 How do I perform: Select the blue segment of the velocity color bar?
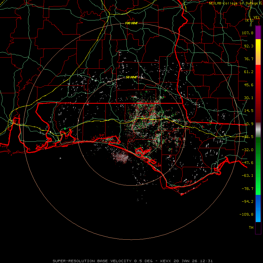coord(258,208)
